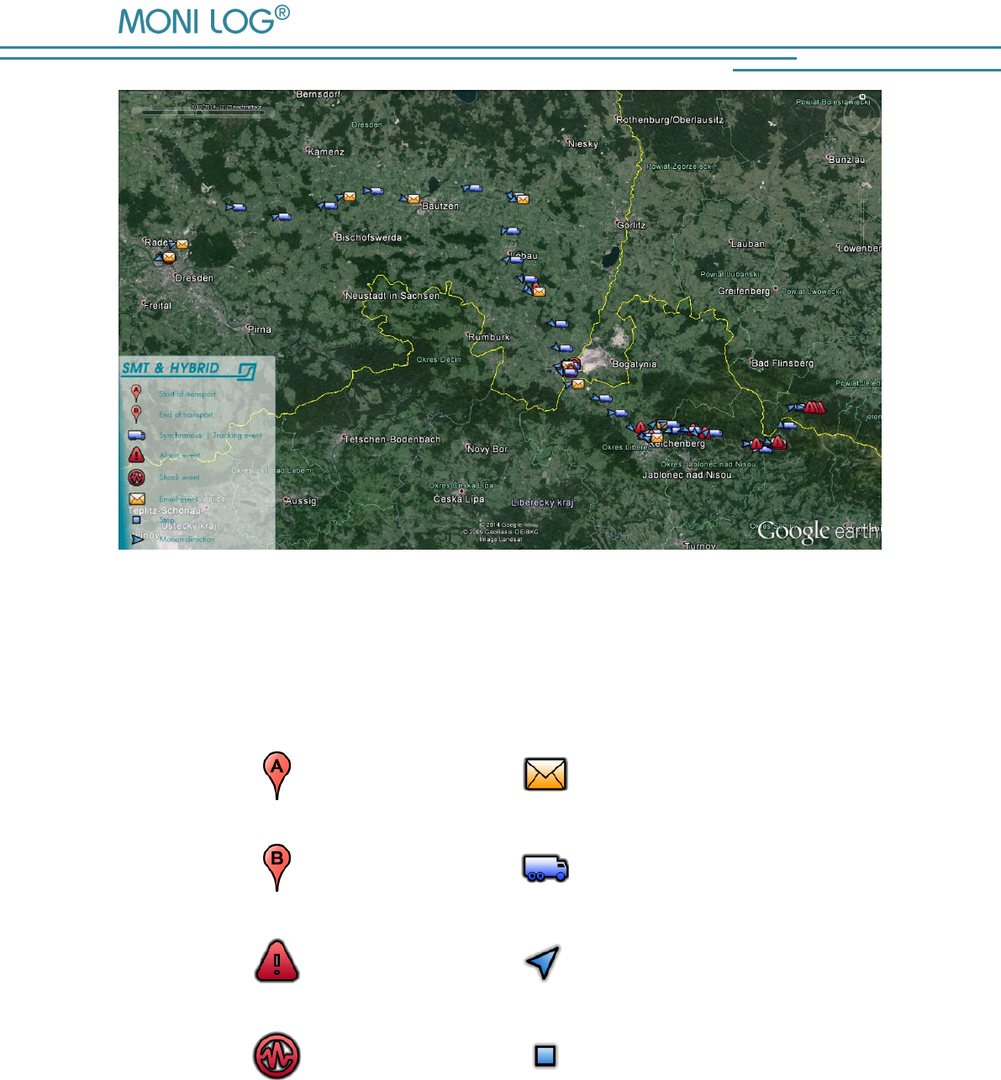Click the Niesky town label
1001x1080 pixels.
pyautogui.click(x=583, y=144)
